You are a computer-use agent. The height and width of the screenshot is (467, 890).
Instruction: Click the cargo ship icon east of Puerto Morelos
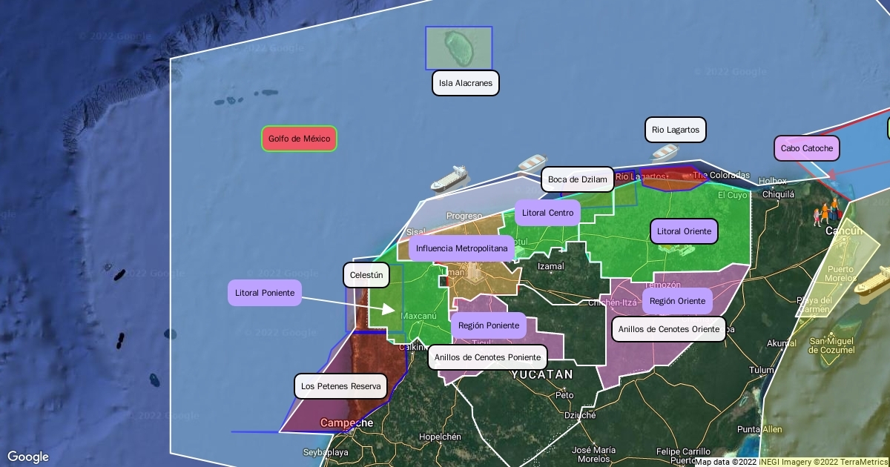(x=872, y=282)
